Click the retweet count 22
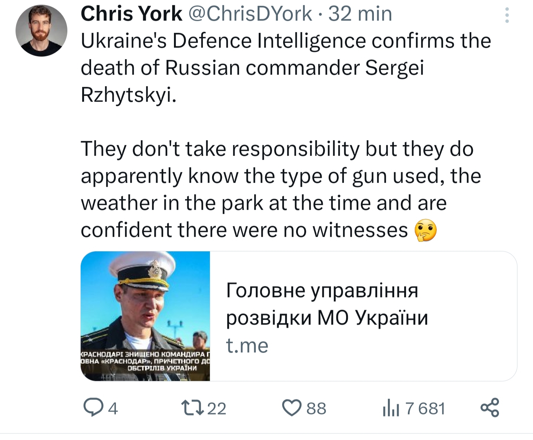 click(x=217, y=409)
